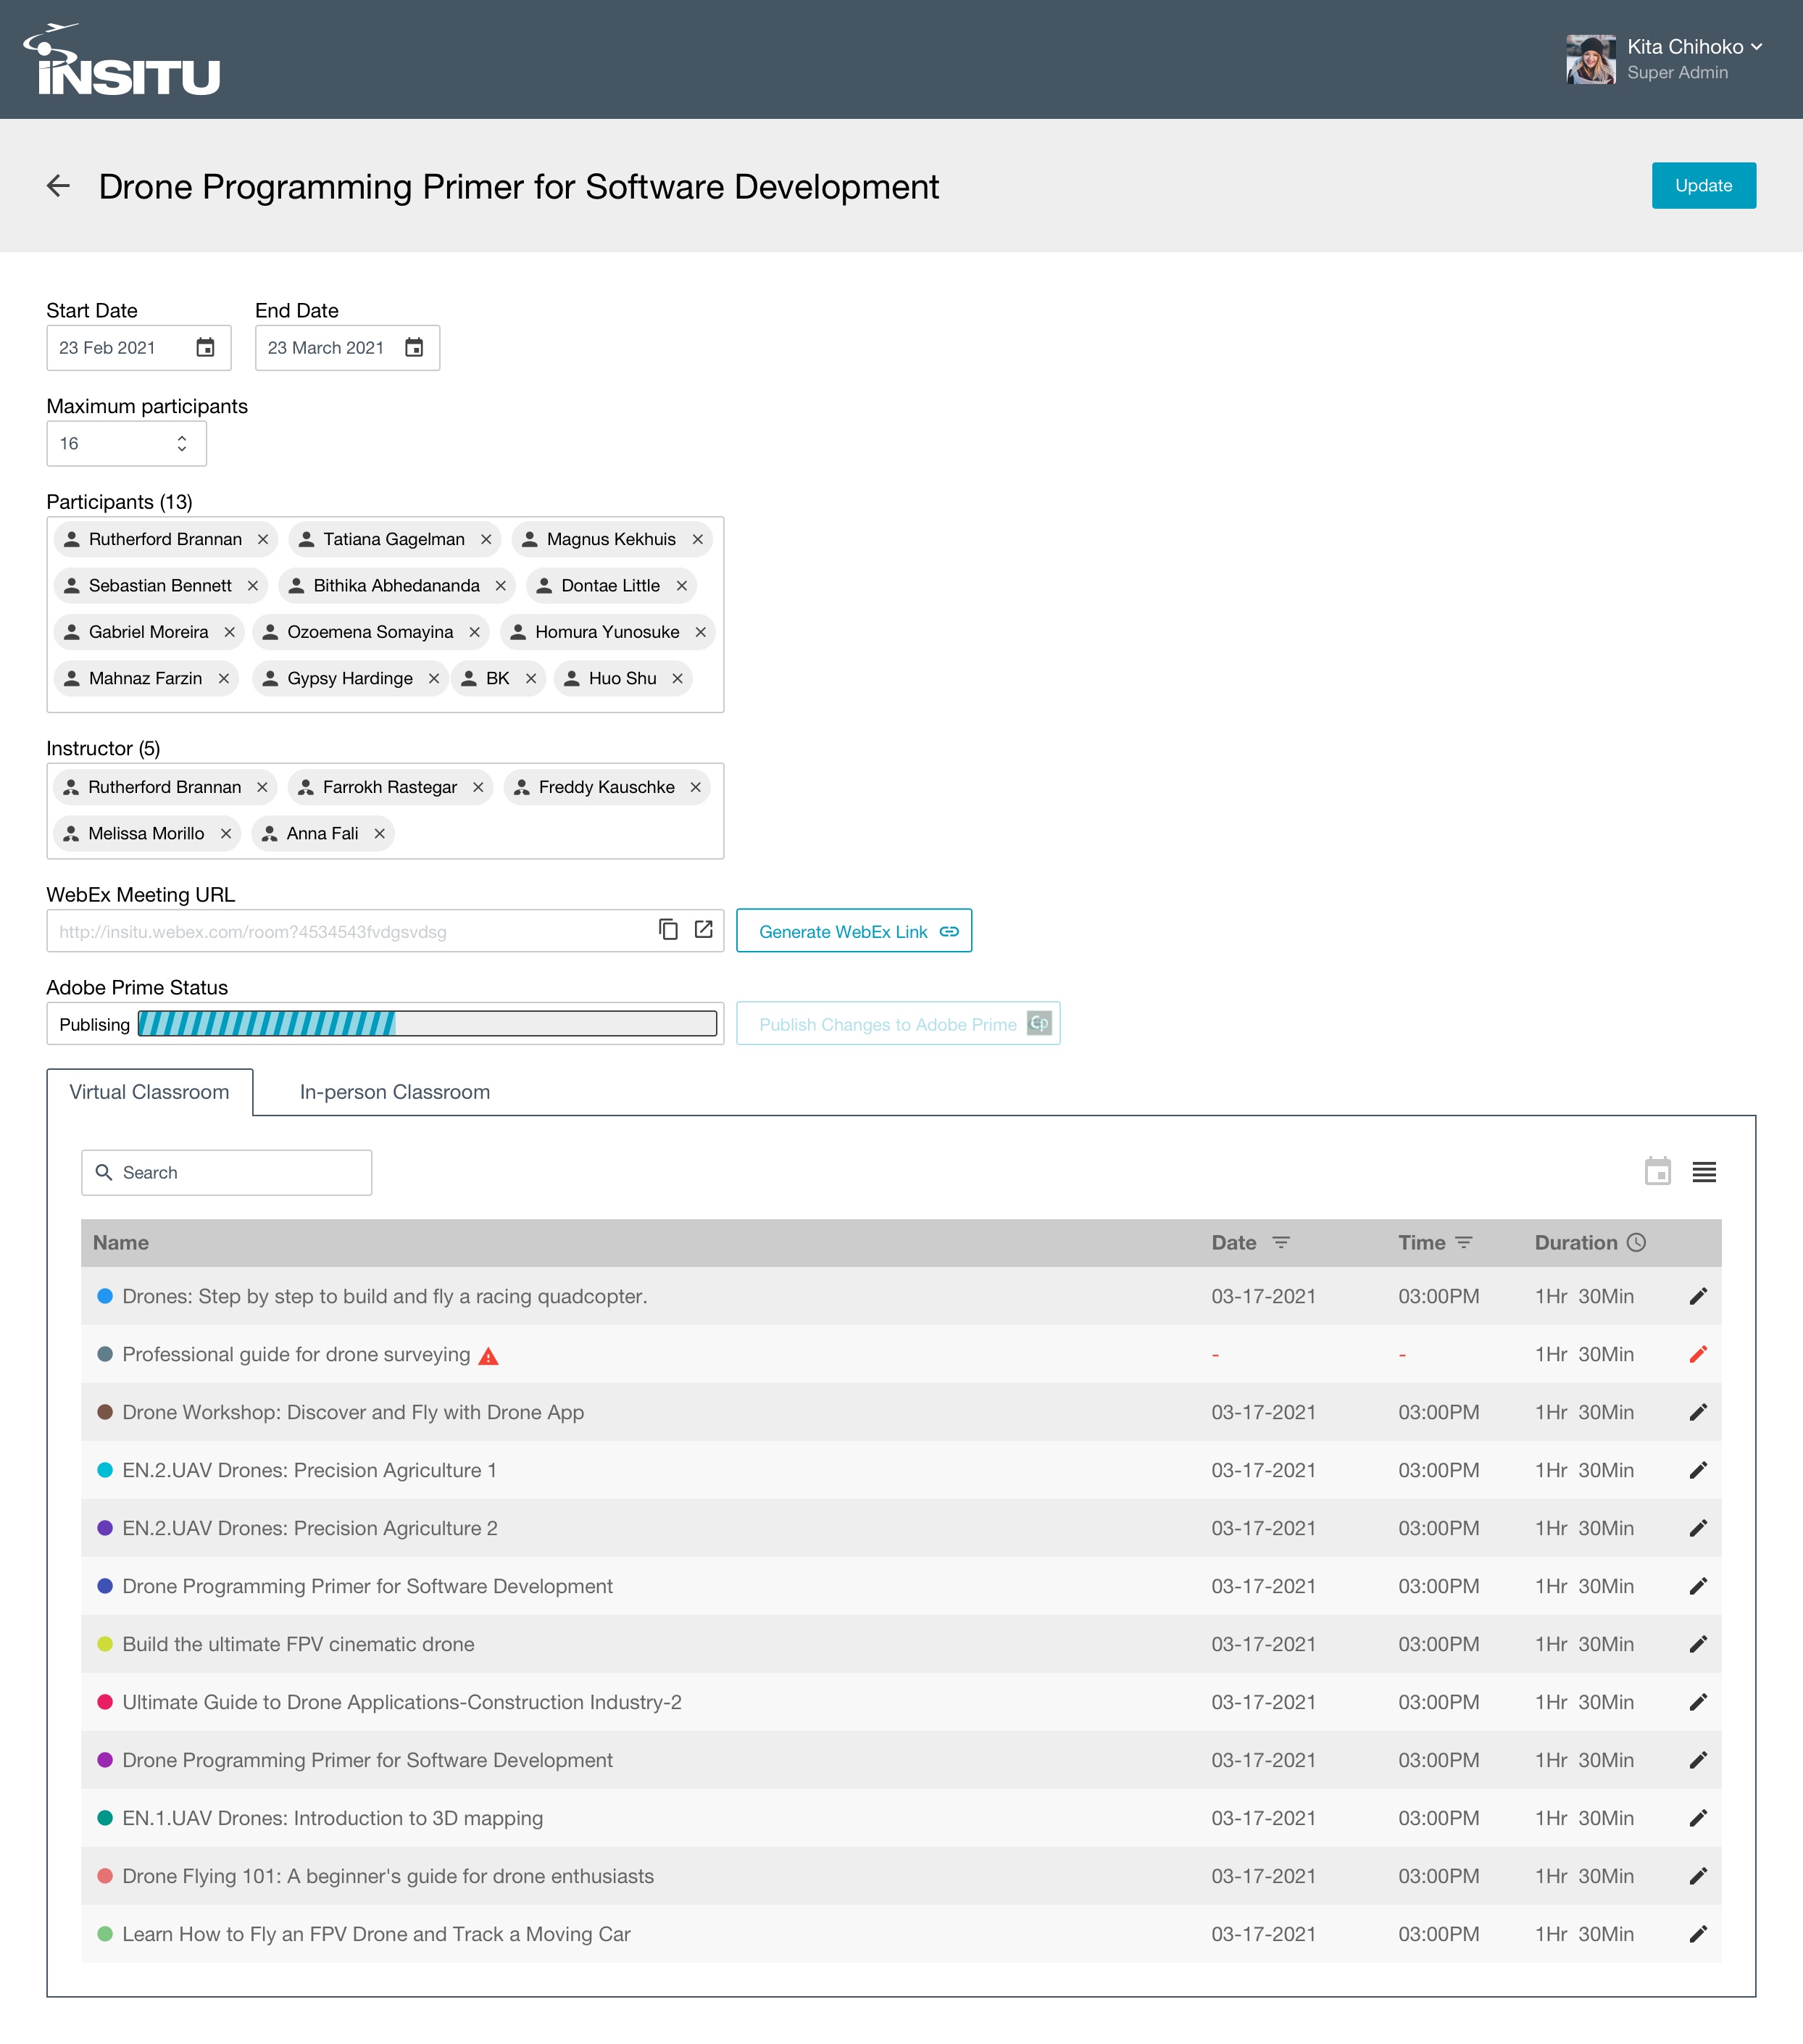This screenshot has width=1803, height=2044.
Task: Remove participant Mahnaz Farzin
Action: pyautogui.click(x=224, y=678)
